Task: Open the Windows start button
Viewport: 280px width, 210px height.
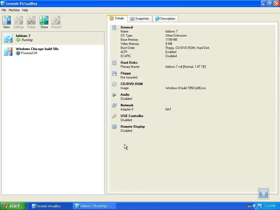Action: coord(13,206)
